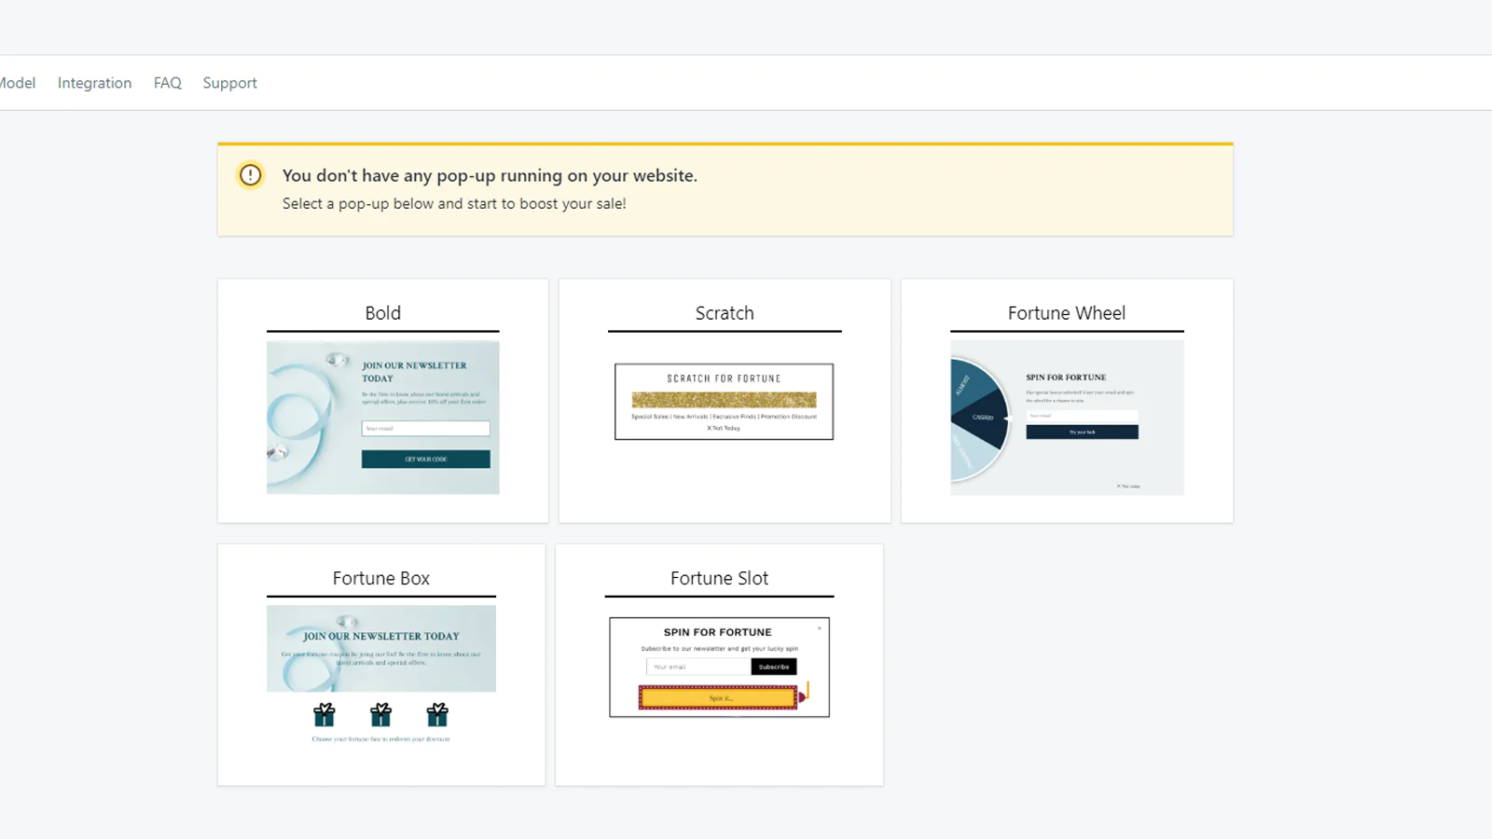This screenshot has height=839, width=1492.
Task: Click the GET YOUR CODE button in Bold preview
Action: click(x=427, y=459)
